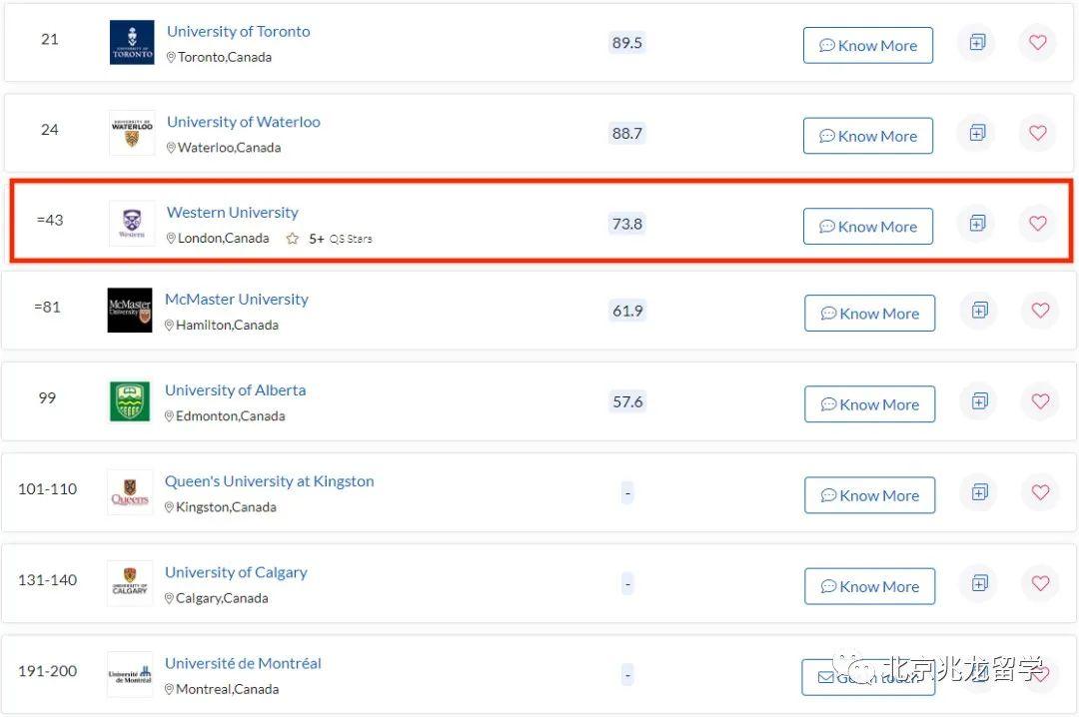Favorite McMaster University with the heart icon
1079x717 pixels.
tap(1040, 311)
